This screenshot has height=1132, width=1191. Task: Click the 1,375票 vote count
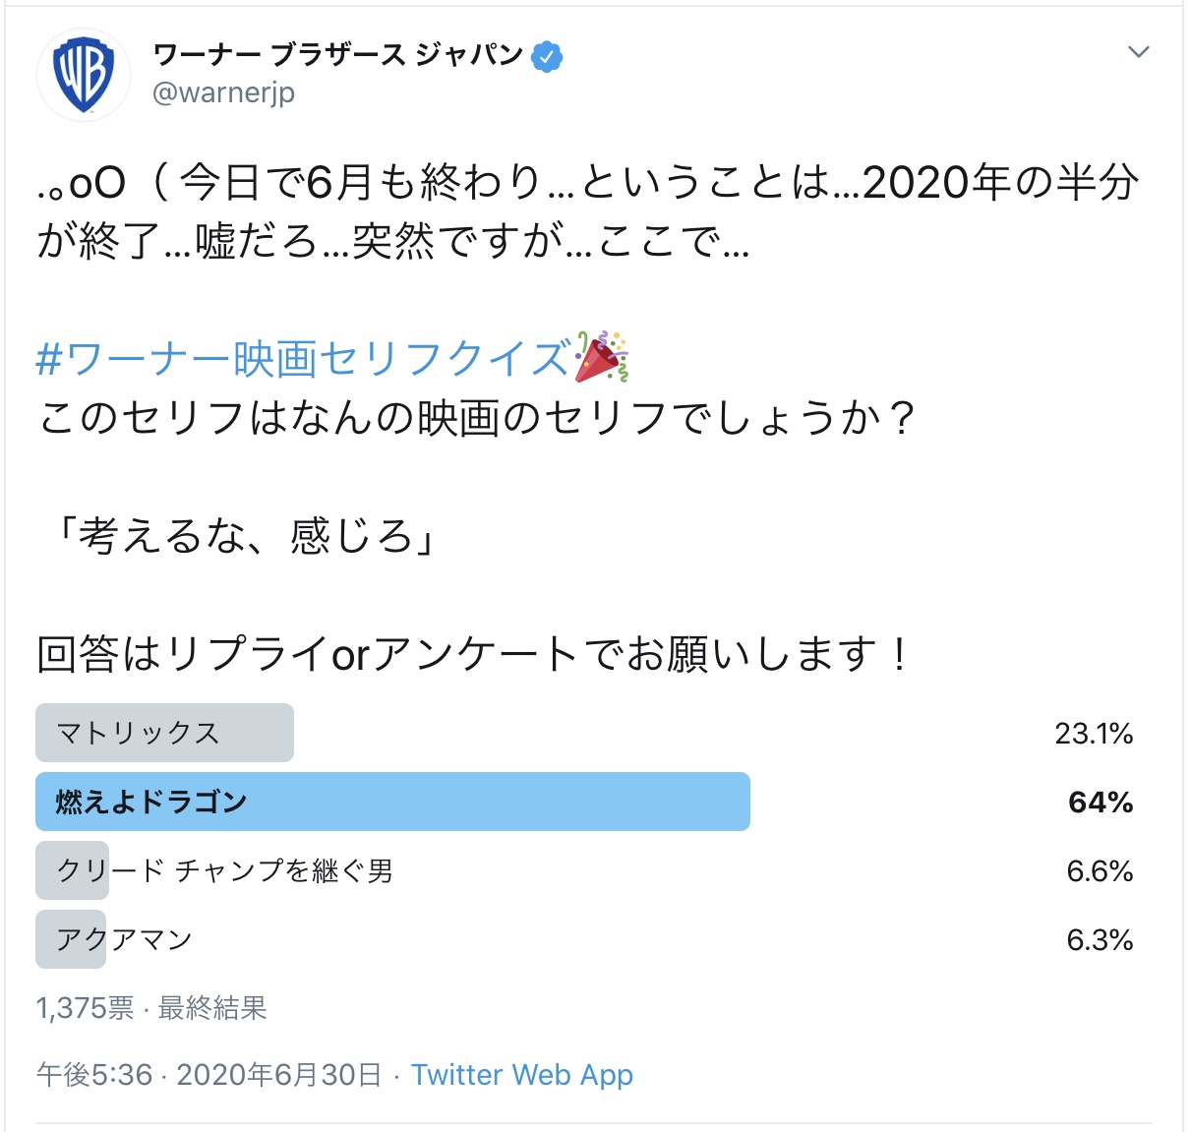tap(85, 1008)
